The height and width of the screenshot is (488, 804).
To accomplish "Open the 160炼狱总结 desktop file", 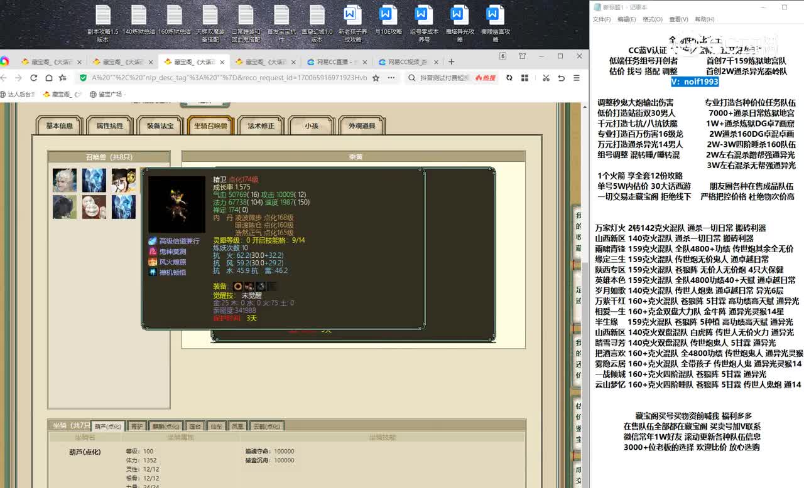I will [x=175, y=20].
